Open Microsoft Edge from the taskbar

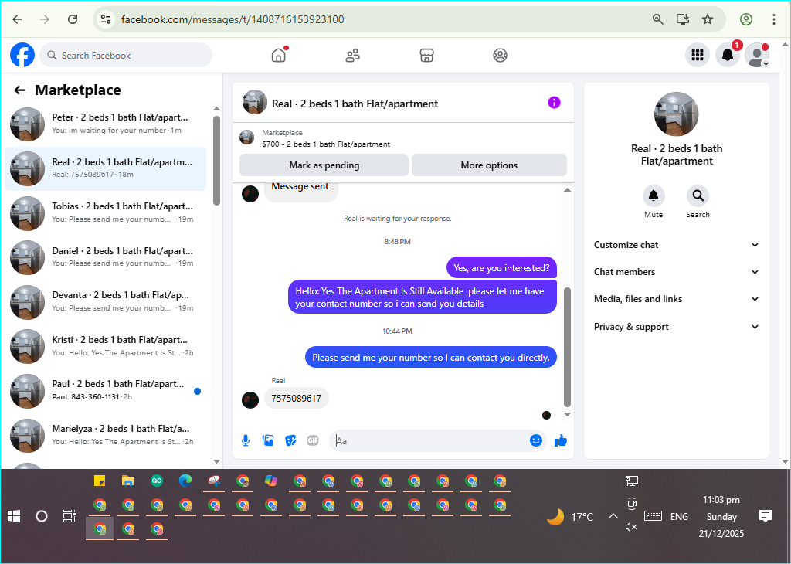[x=185, y=481]
